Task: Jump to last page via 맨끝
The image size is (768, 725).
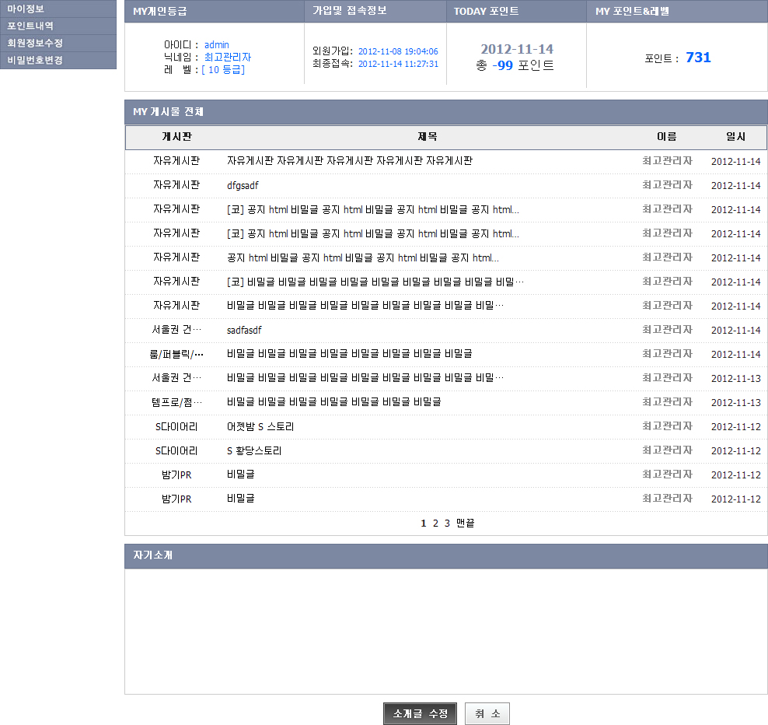Action: (x=465, y=524)
